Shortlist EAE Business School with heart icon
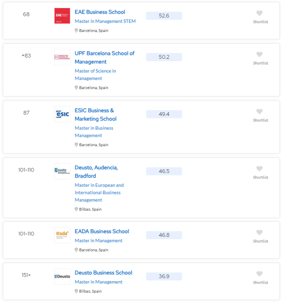 click(259, 13)
